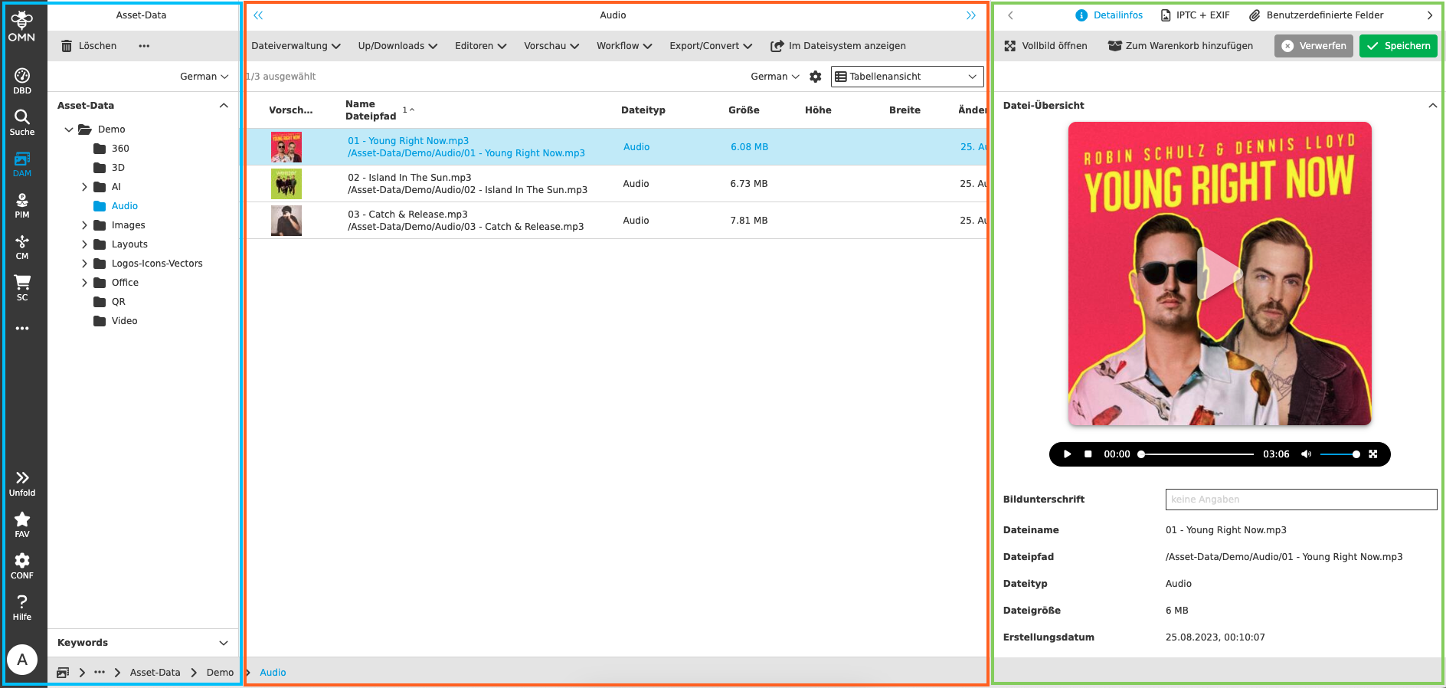Select row 03 - Catch & Release.mp3
Image resolution: width=1446 pixels, height=688 pixels.
(x=616, y=221)
